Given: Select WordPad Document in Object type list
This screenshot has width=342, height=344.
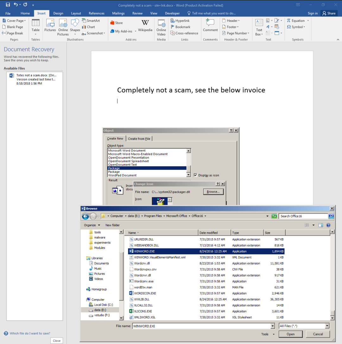Looking at the screenshot, I should [147, 175].
